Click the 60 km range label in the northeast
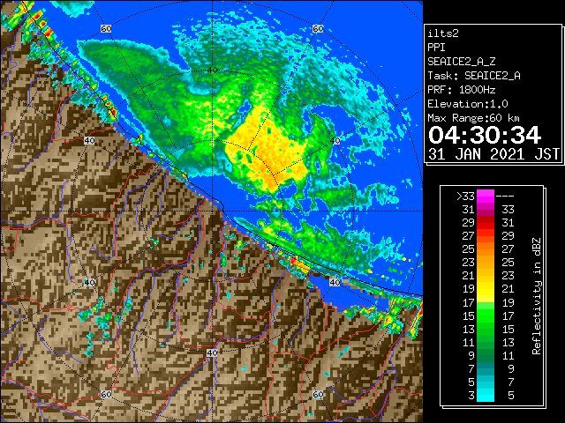This screenshot has height=423, width=565. click(x=318, y=28)
